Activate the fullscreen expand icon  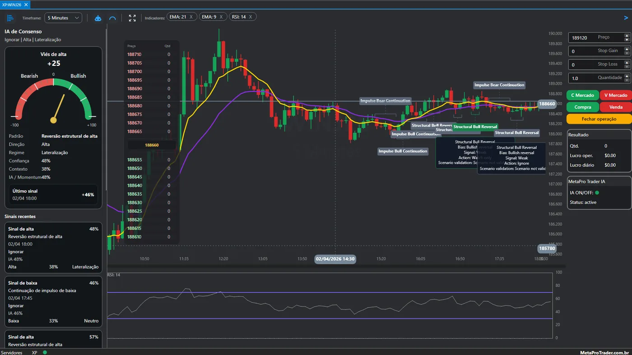click(x=132, y=18)
